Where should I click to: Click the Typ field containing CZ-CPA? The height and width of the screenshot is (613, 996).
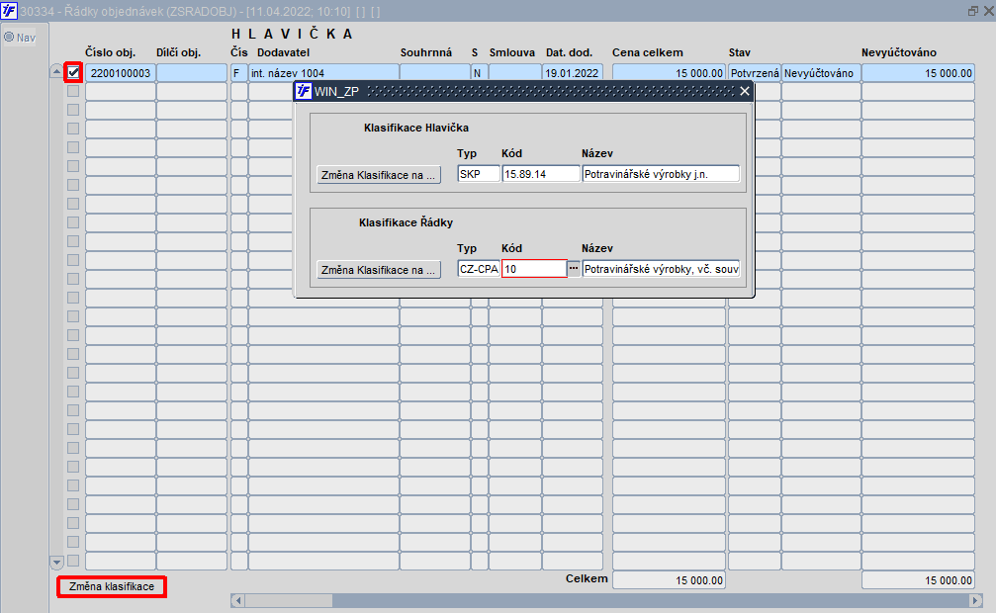pos(479,269)
